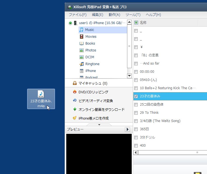Select the Movies film icon
Viewport: 207px width, 174px height.
[82, 37]
